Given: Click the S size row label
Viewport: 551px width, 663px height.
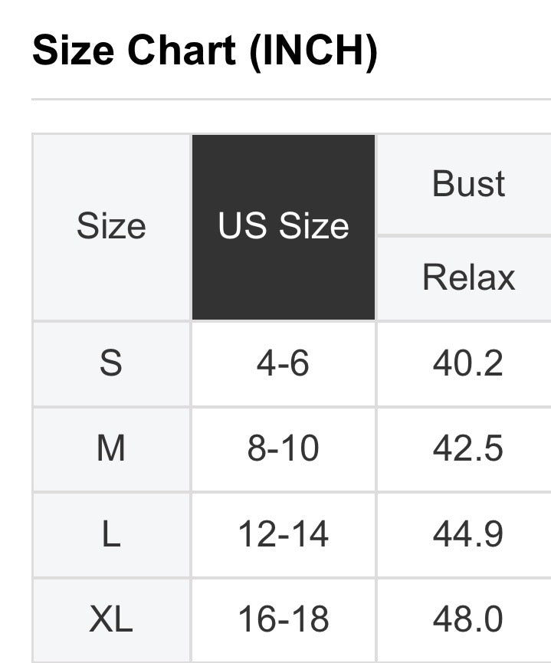Looking at the screenshot, I should tap(111, 363).
